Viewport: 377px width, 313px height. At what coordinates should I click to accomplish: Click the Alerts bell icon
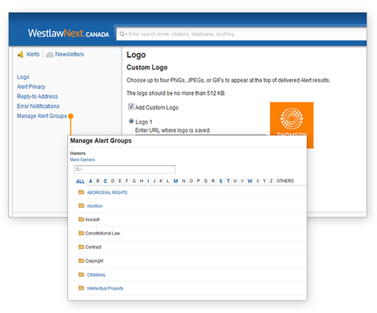click(20, 55)
